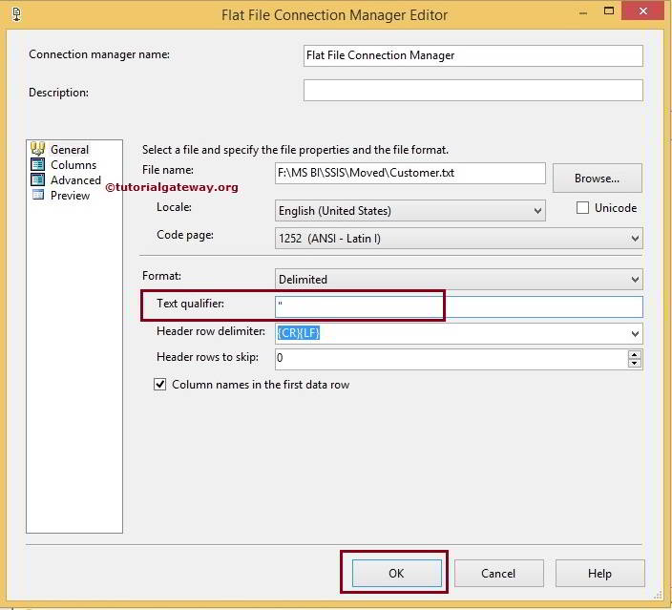Click the General page icon
This screenshot has width=672, height=610.
[x=38, y=149]
